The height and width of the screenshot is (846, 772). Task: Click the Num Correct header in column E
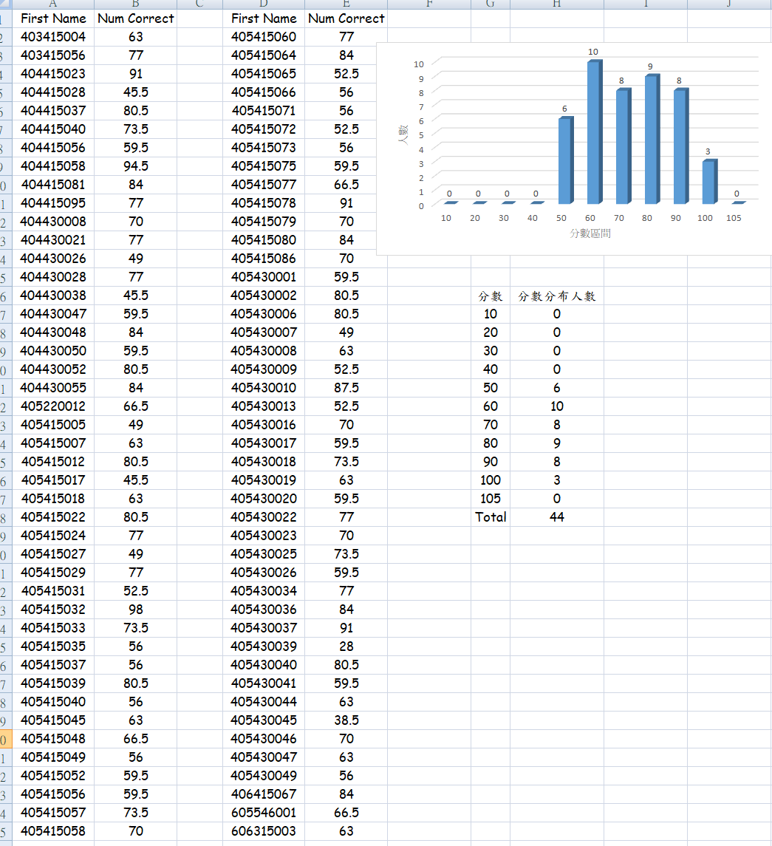click(346, 18)
